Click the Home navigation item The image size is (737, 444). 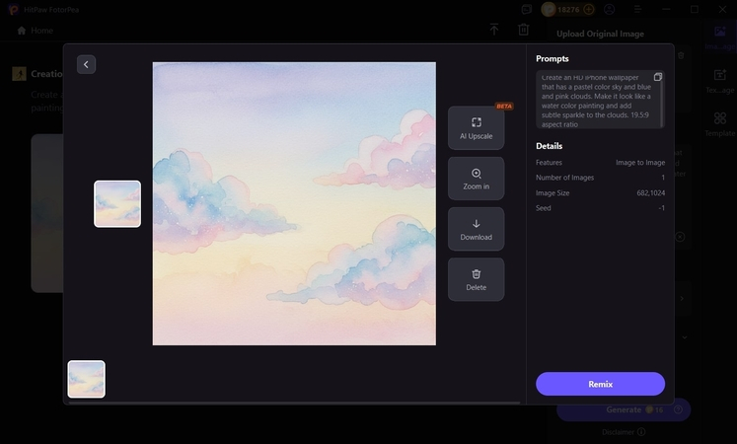click(36, 31)
